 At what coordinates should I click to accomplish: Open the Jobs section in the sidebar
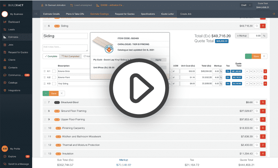11,44
